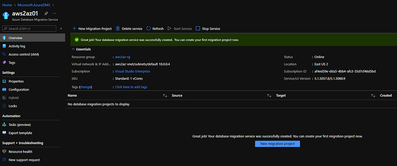This screenshot has height=166, width=397.
Task: Collapse the Essentials section
Action: (x=73, y=49)
